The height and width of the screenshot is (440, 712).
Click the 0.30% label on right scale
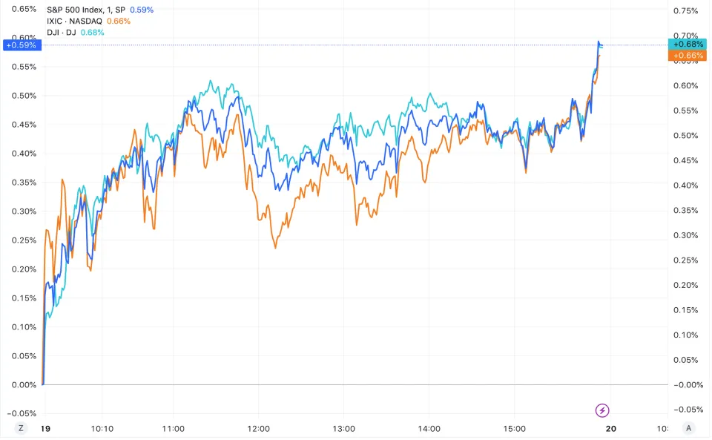685,235
